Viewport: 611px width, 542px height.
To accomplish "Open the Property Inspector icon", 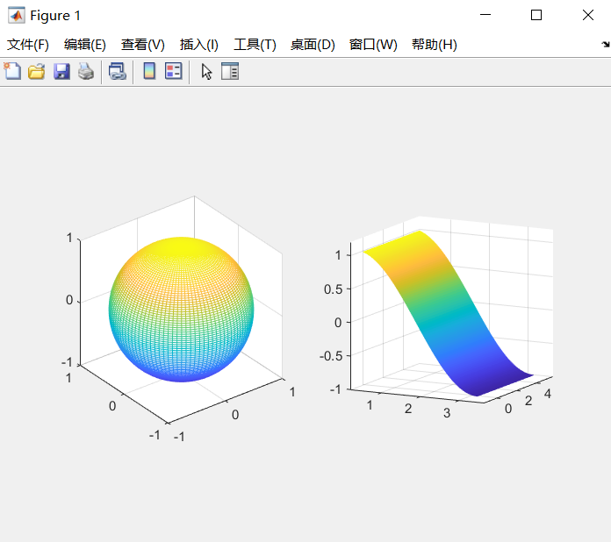I will click(x=230, y=71).
